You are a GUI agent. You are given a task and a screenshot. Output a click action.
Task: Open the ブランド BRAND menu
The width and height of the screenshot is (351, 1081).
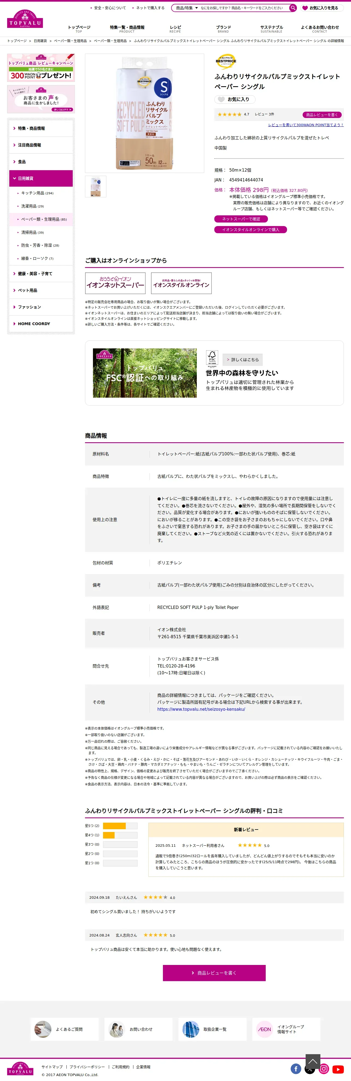click(x=224, y=29)
